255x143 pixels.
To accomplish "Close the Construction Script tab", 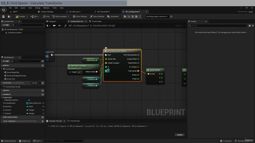I will [x=86, y=21].
